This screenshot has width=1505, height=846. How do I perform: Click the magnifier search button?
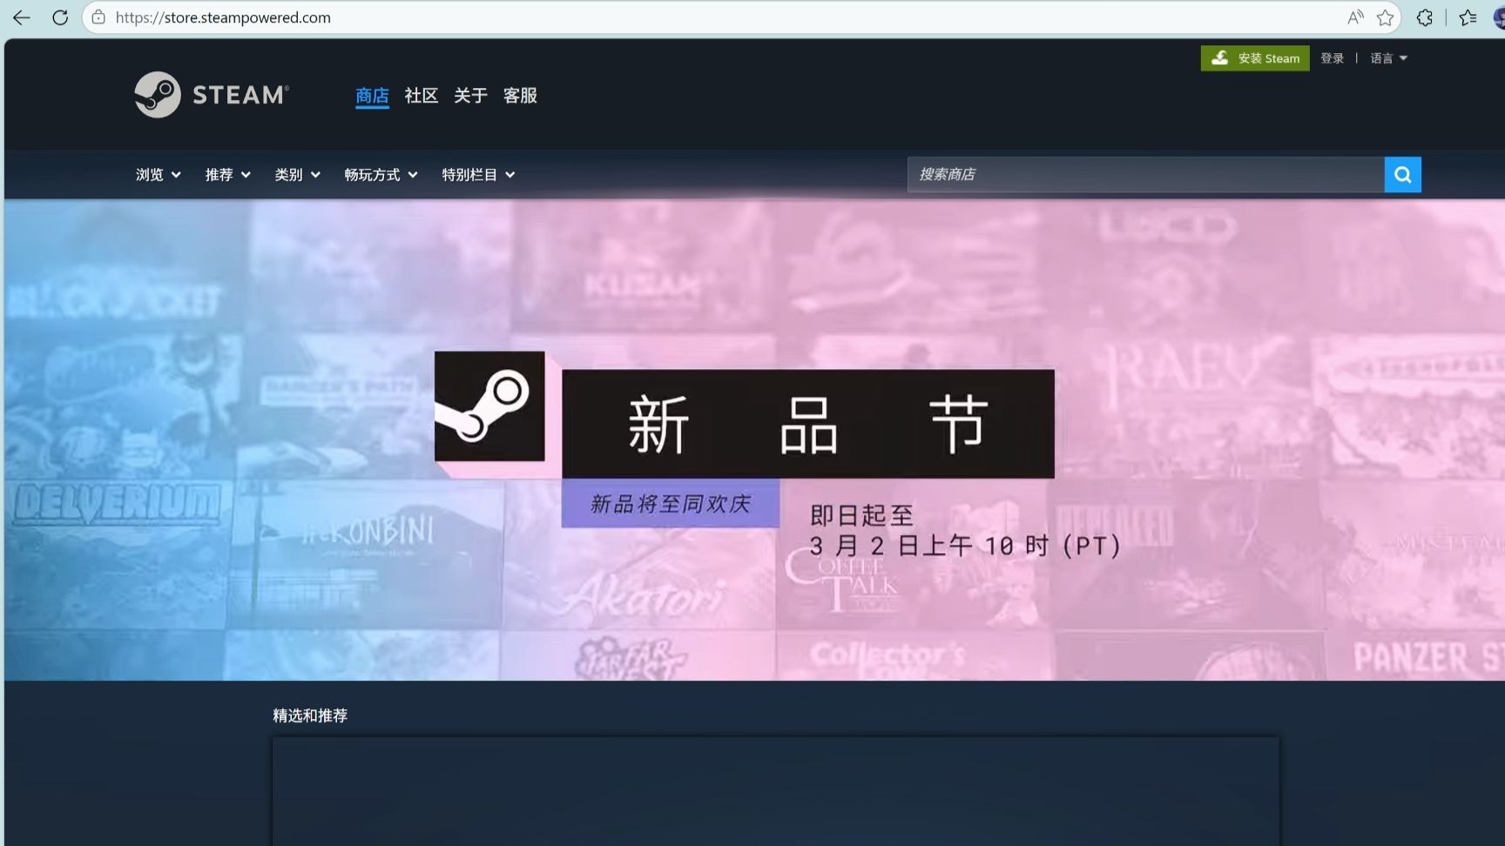pyautogui.click(x=1402, y=174)
